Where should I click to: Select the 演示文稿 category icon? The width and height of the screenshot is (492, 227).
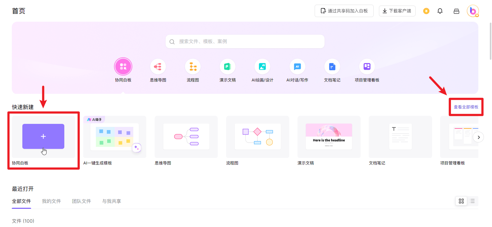click(227, 67)
